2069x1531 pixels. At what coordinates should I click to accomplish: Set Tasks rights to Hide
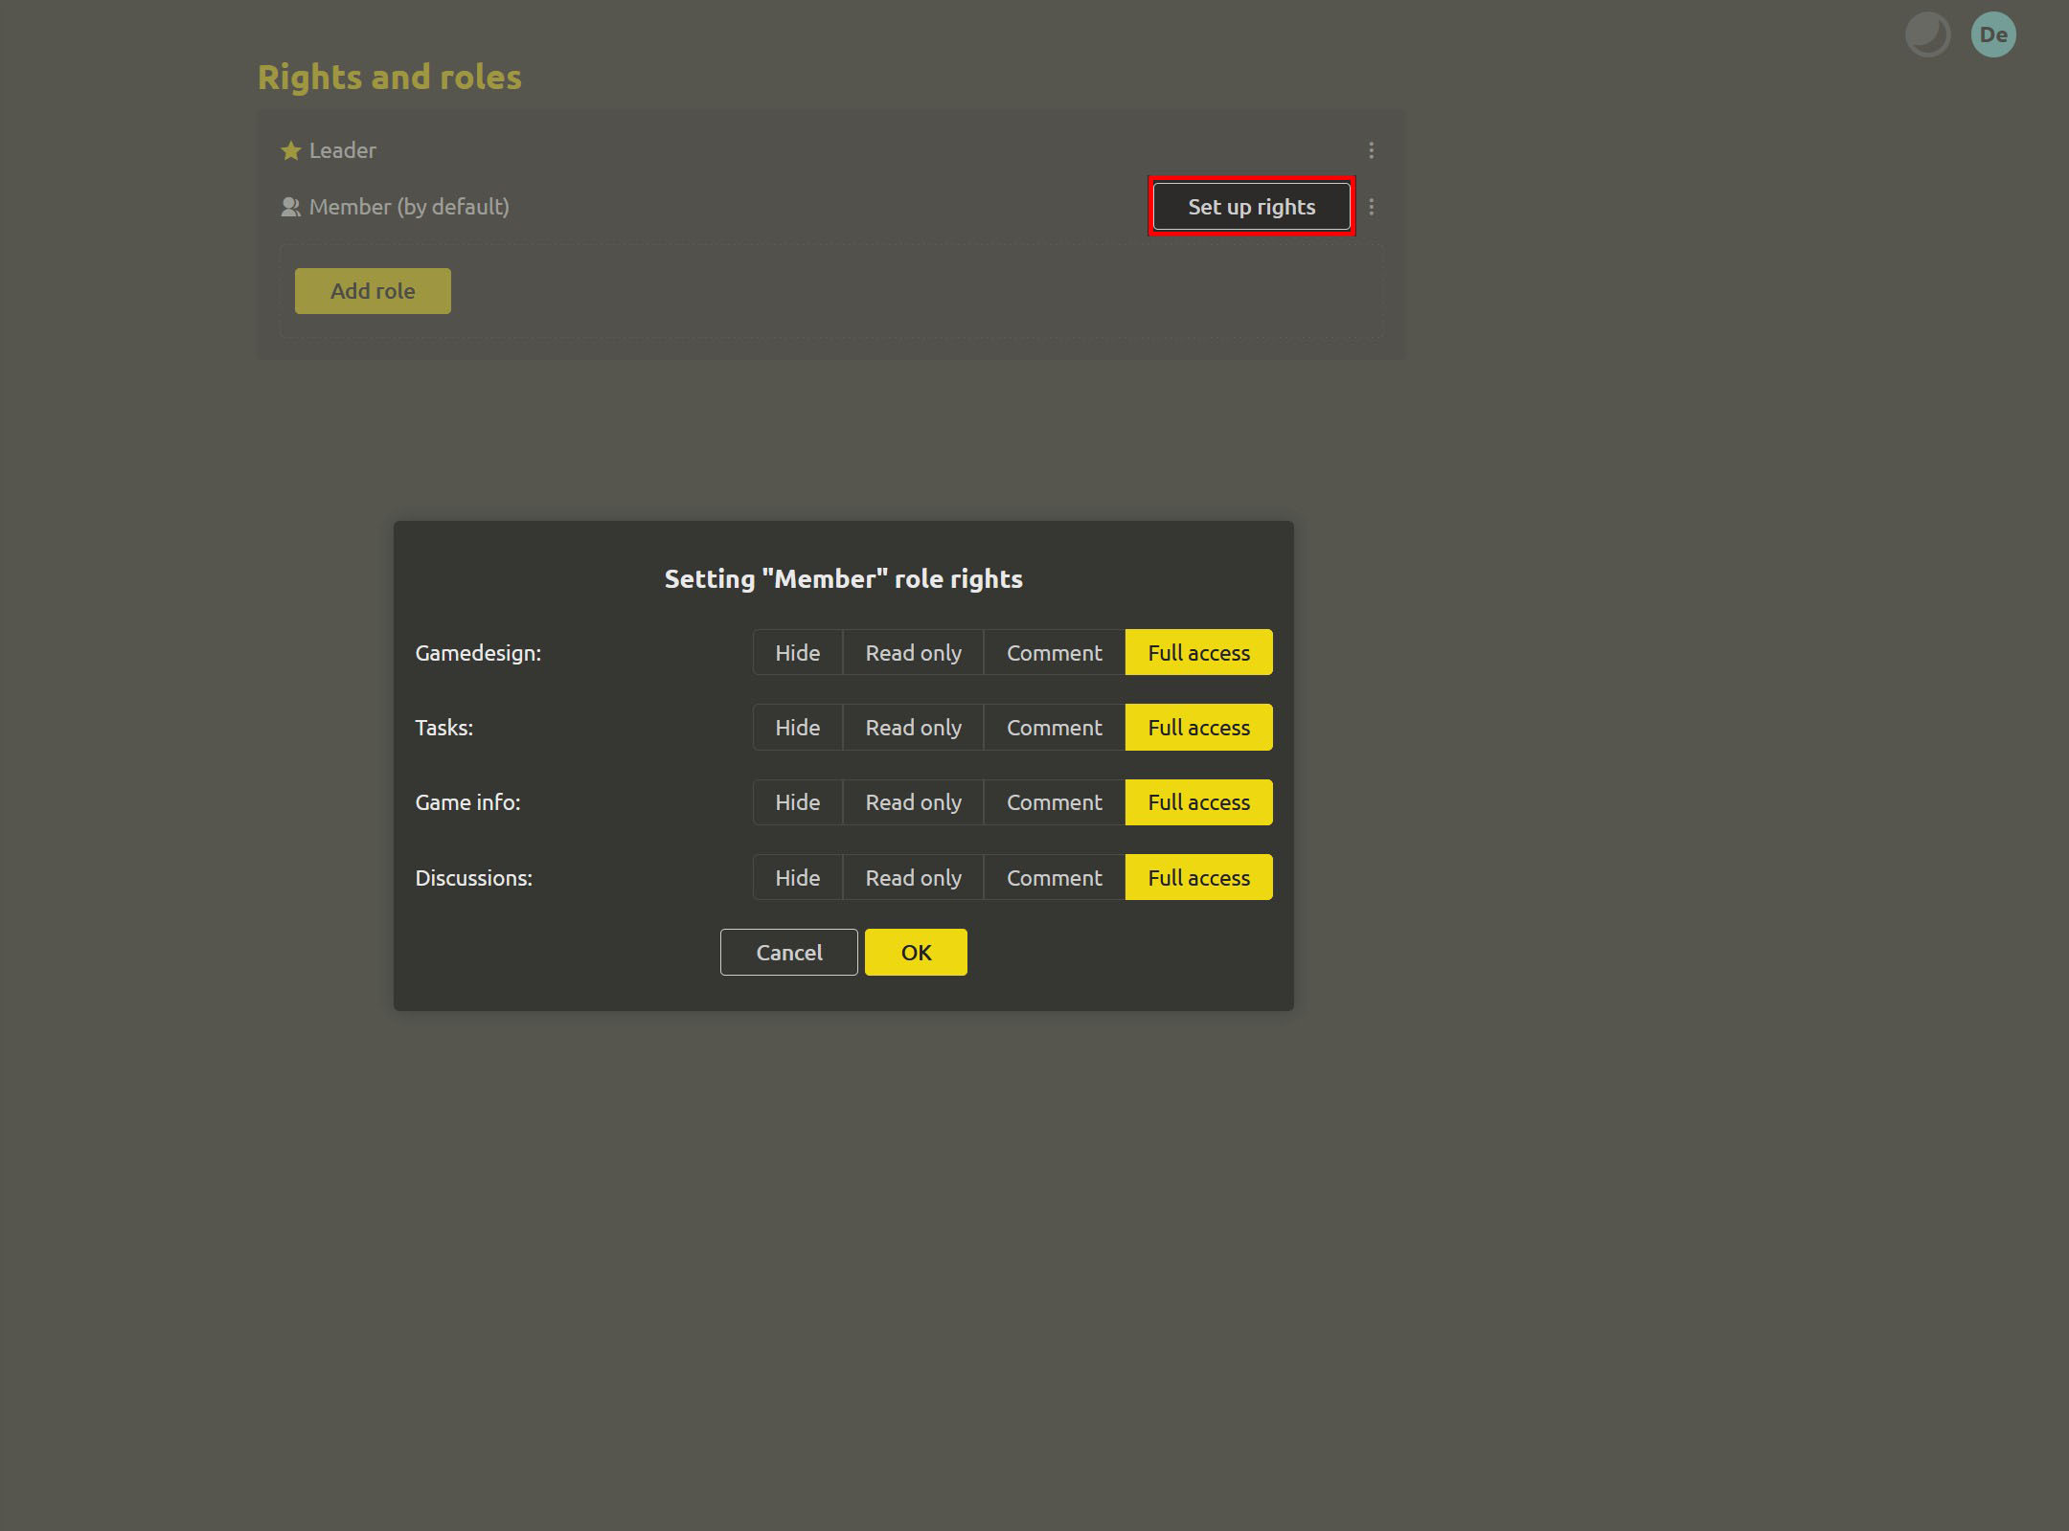[797, 727]
